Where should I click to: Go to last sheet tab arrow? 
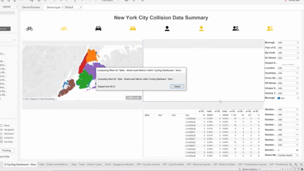pos(291,169)
